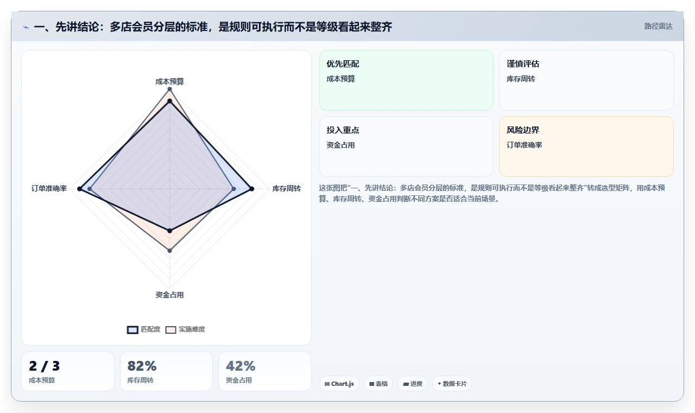Click the 实施难度 orange legend swatch
The width and height of the screenshot is (695, 413).
[x=171, y=330]
